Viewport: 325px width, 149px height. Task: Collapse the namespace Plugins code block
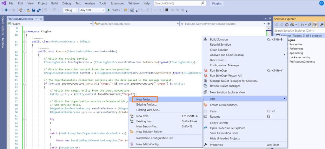(24, 32)
